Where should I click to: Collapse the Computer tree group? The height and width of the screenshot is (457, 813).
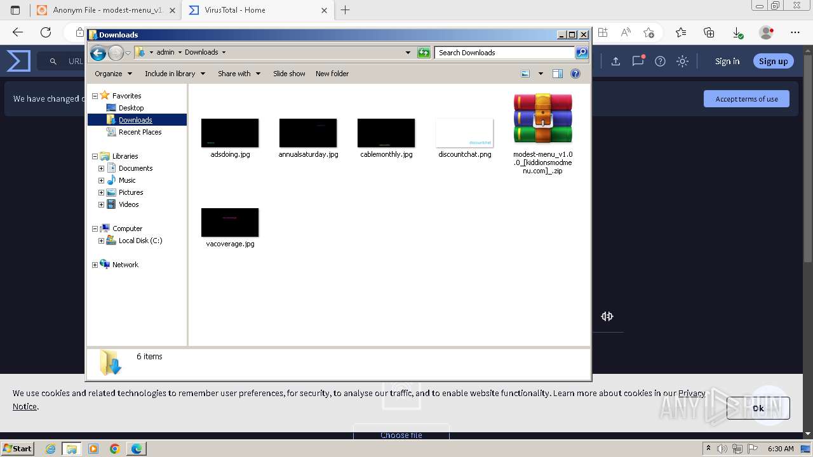point(95,228)
